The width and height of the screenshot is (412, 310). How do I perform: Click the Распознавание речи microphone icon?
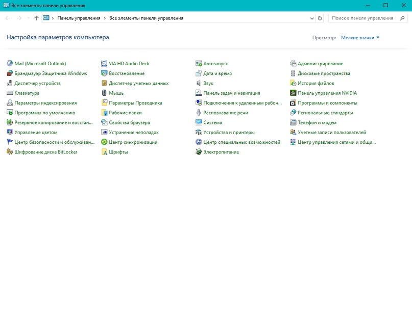click(199, 113)
